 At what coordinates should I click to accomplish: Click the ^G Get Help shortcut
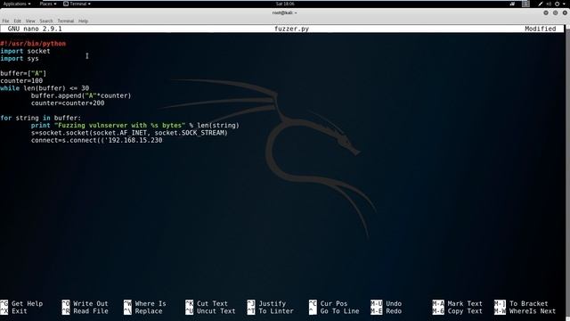21,303
